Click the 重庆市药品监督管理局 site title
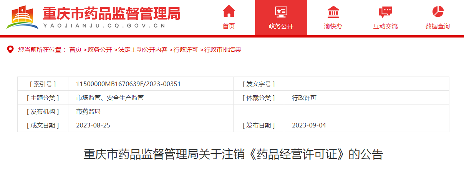This screenshot has height=173, width=464. tap(111, 14)
